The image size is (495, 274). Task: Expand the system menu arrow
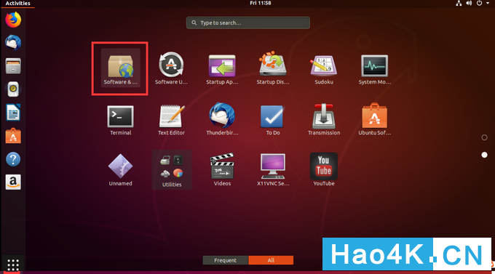[x=488, y=3]
